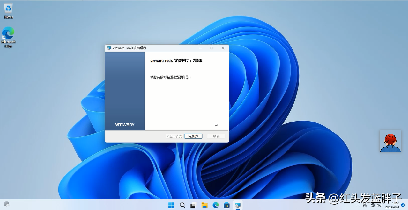Close the VMware Tools installer window

pyautogui.click(x=223, y=48)
